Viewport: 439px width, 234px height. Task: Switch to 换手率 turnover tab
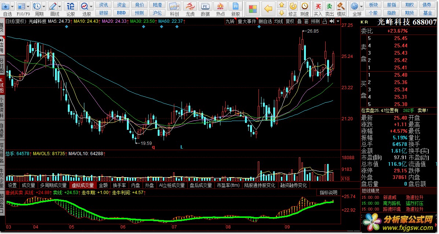[x=119, y=185]
